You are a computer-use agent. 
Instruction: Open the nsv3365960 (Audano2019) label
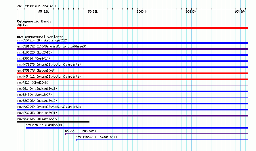37,101
